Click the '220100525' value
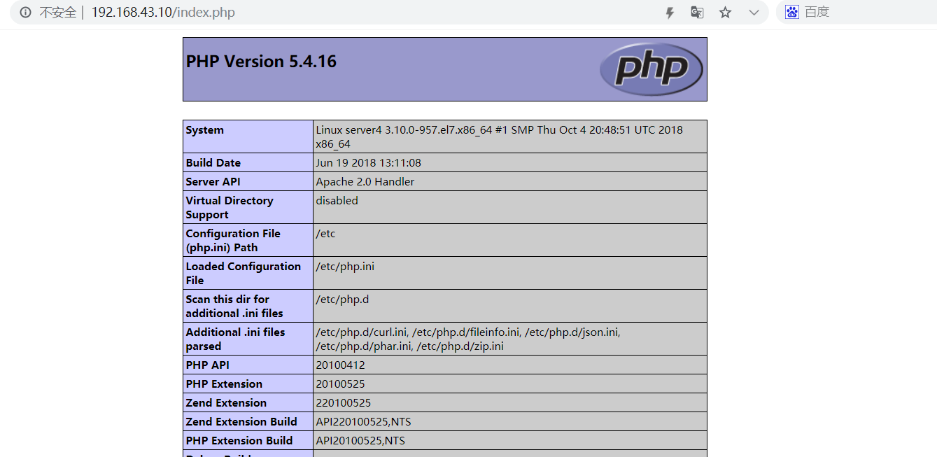Image resolution: width=937 pixels, height=457 pixels. [343, 403]
